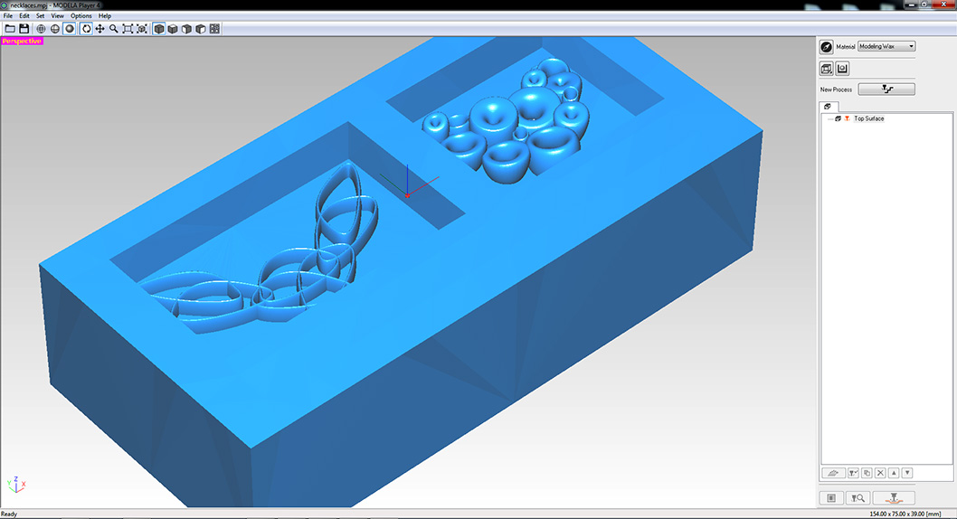Activate the Rotate view tool
Viewport: 957px width, 519px height.
(x=86, y=29)
